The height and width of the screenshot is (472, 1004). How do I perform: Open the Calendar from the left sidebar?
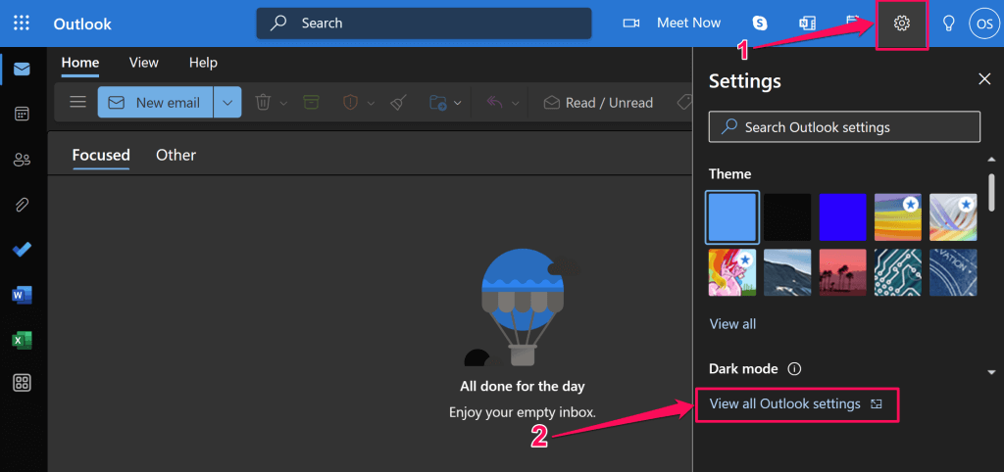tap(22, 114)
